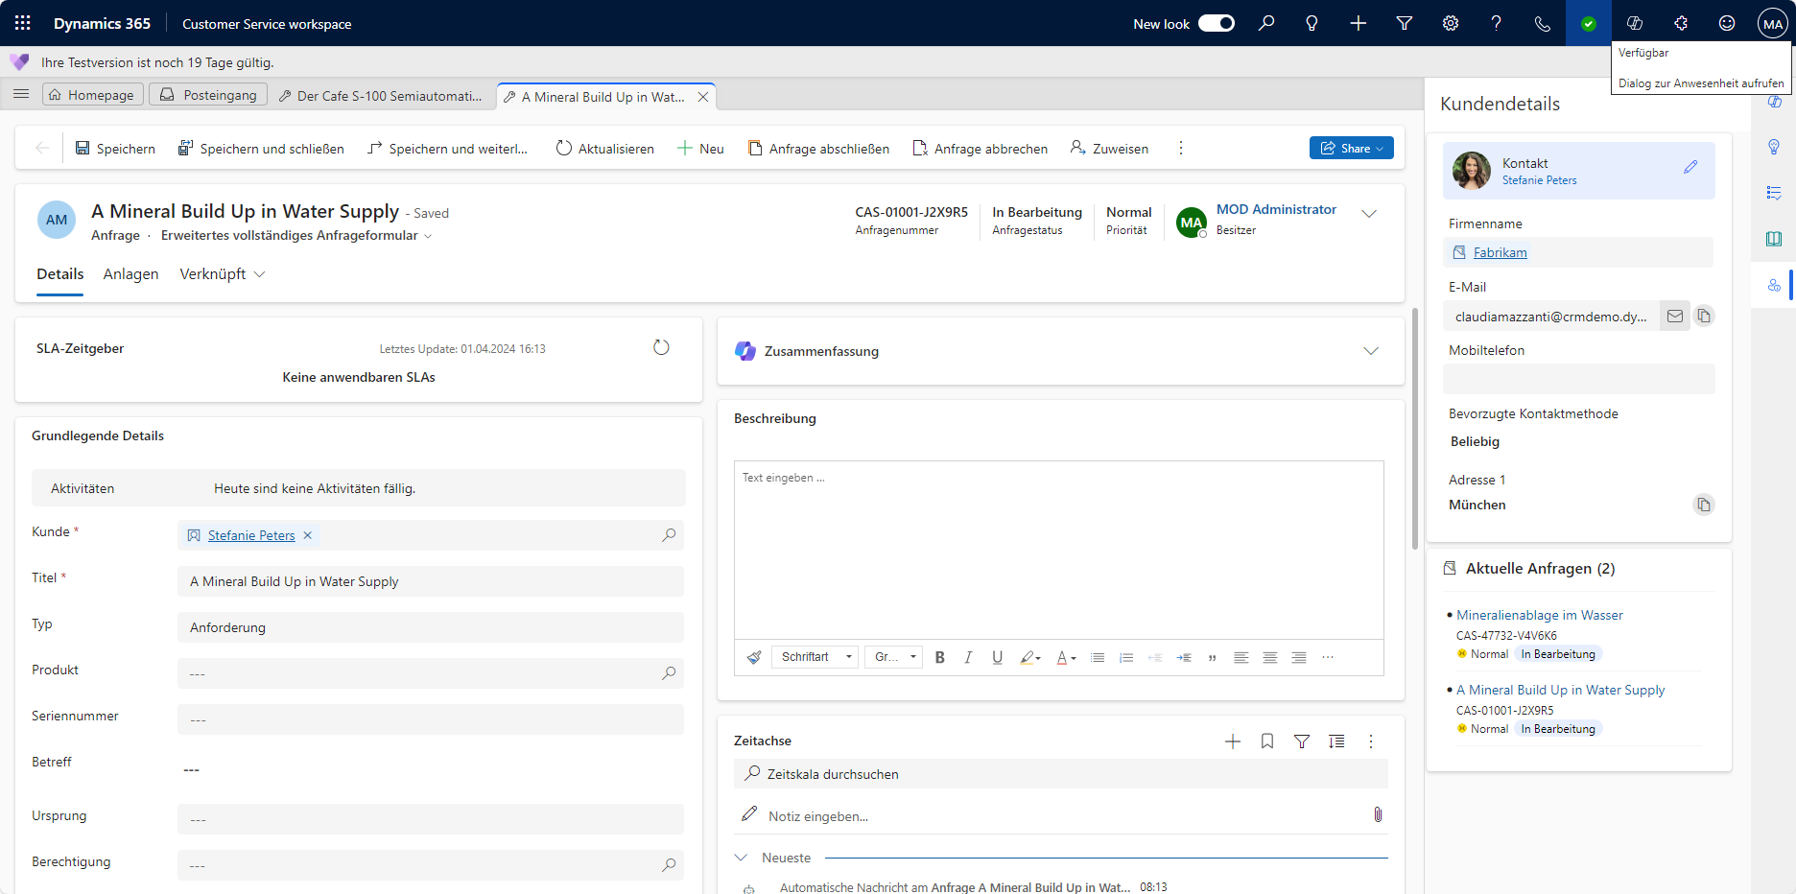The width and height of the screenshot is (1796, 894).
Task: Center align text in editor
Action: coord(1270,657)
